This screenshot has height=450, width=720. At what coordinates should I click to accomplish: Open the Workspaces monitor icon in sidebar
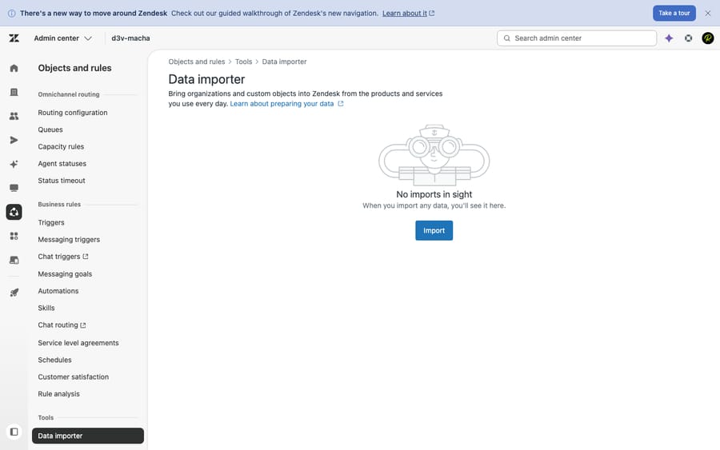click(x=14, y=188)
